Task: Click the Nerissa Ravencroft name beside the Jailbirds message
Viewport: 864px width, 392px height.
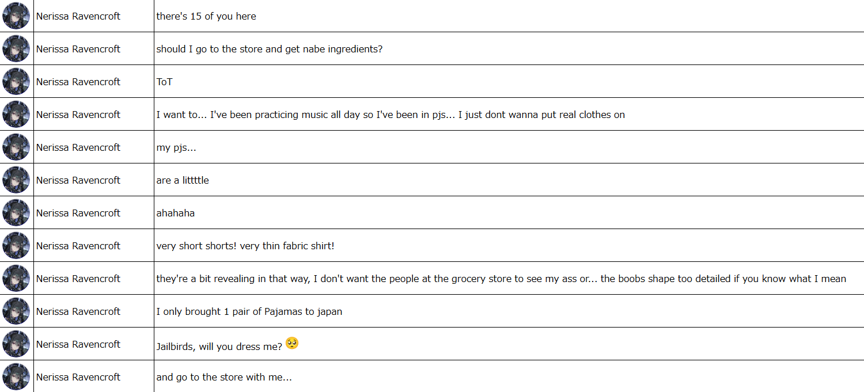Action: pyautogui.click(x=78, y=344)
